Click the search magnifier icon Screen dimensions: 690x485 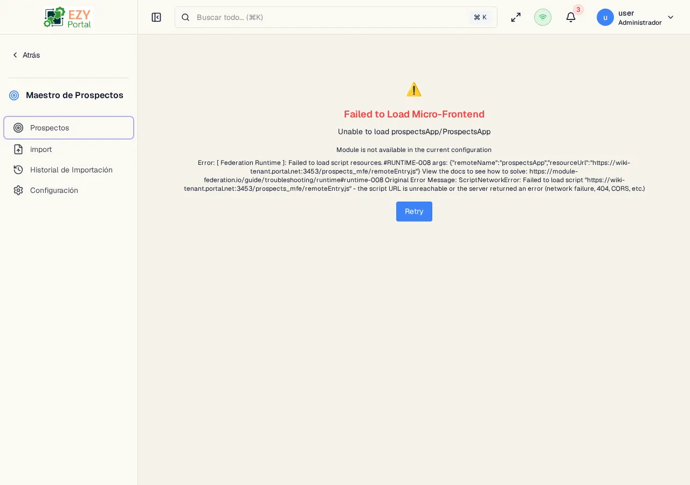185,17
